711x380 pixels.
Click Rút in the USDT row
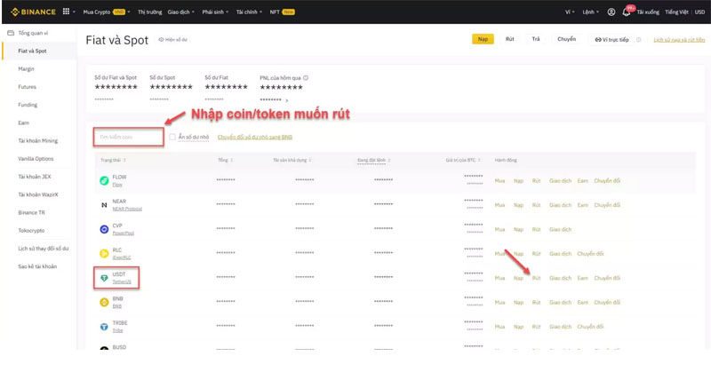[537, 278]
